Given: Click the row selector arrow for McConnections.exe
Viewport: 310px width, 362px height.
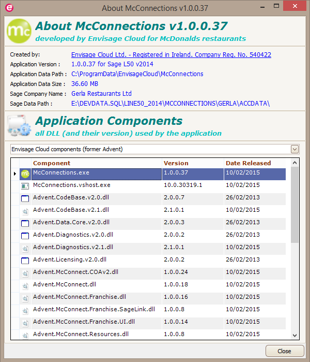Looking at the screenshot, I should coord(15,173).
